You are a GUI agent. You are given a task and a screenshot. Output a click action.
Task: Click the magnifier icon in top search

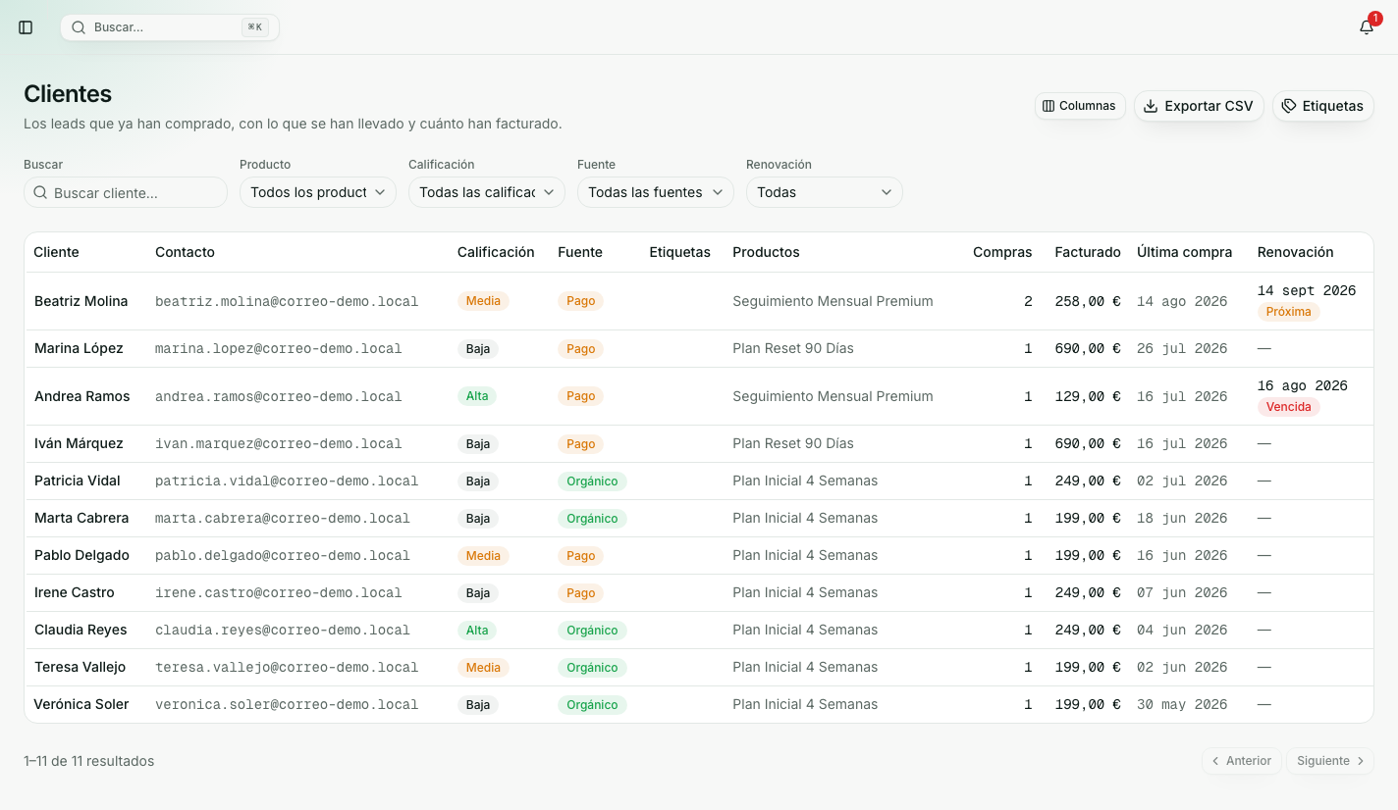(x=79, y=27)
